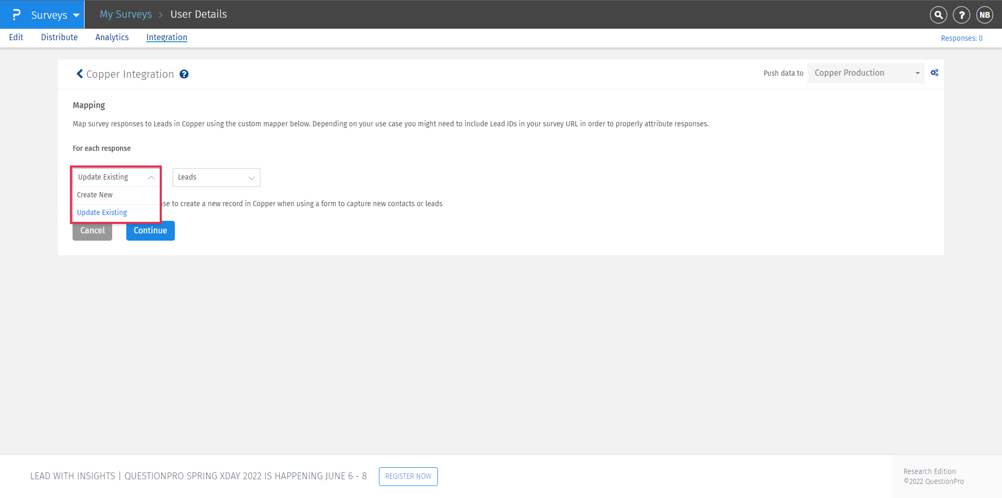Expand the Surveys navigation chevron
Screen dimensions: 1002x498
[x=76, y=15]
